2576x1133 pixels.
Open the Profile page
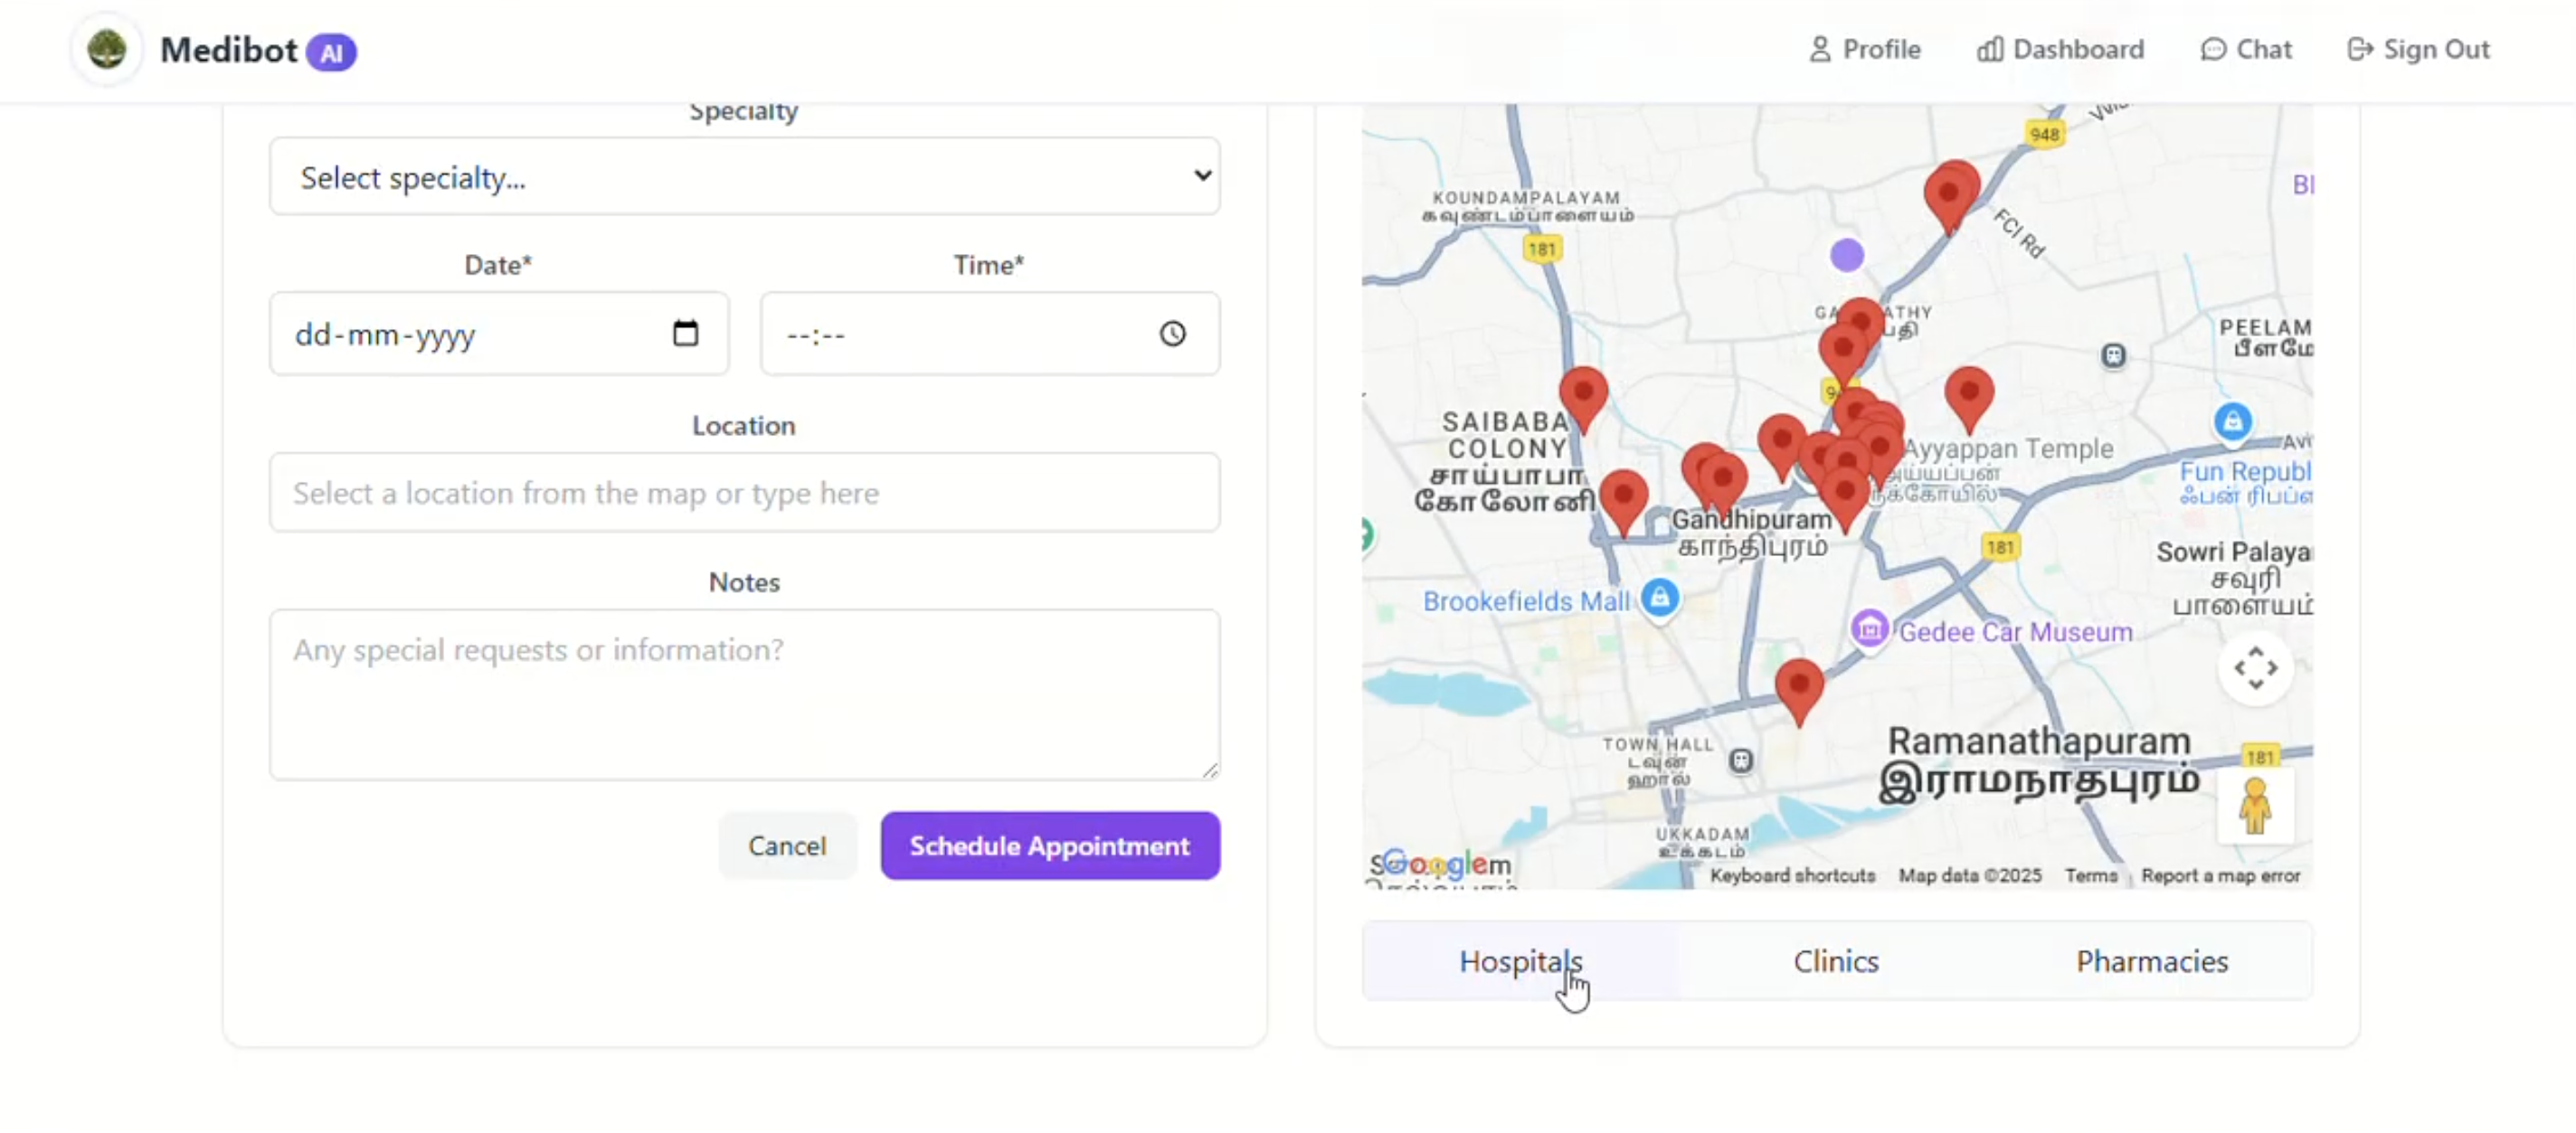(x=1864, y=49)
